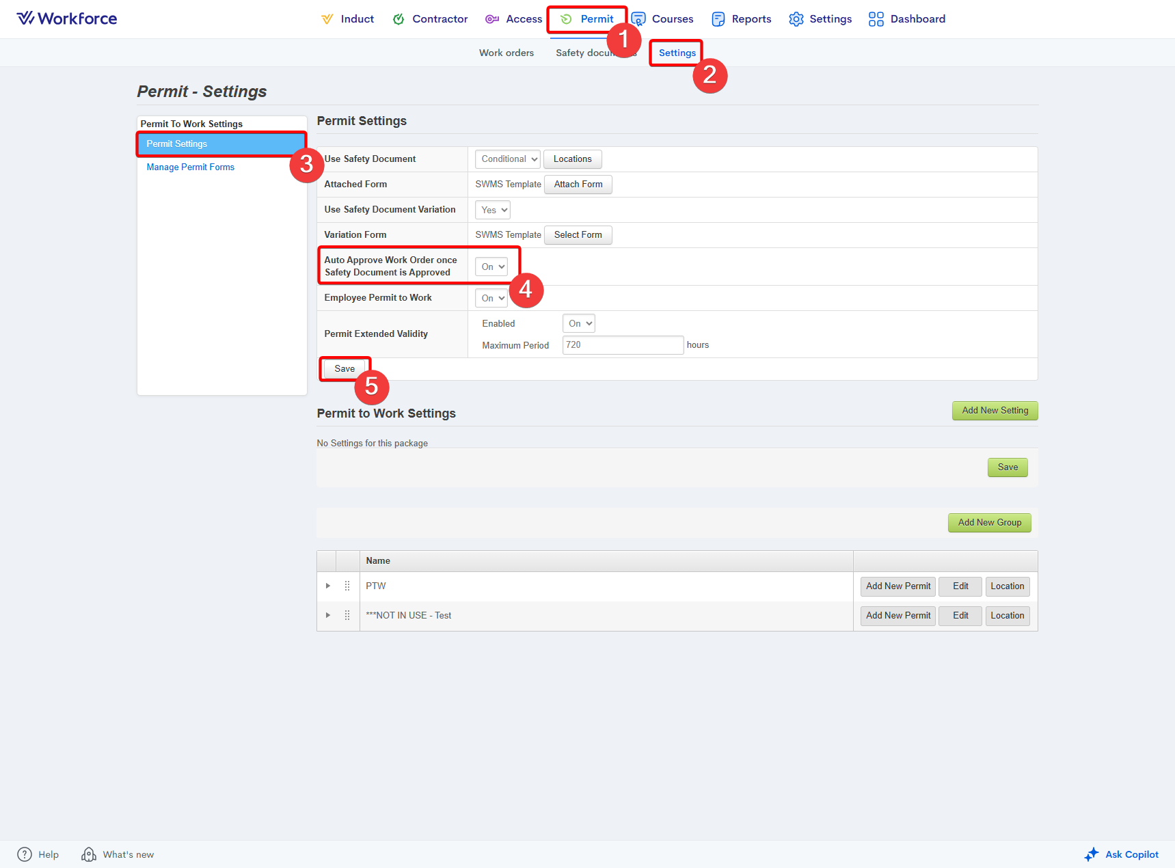Open the Induct module icon
Viewport: 1175px width, 868px height.
click(x=327, y=19)
